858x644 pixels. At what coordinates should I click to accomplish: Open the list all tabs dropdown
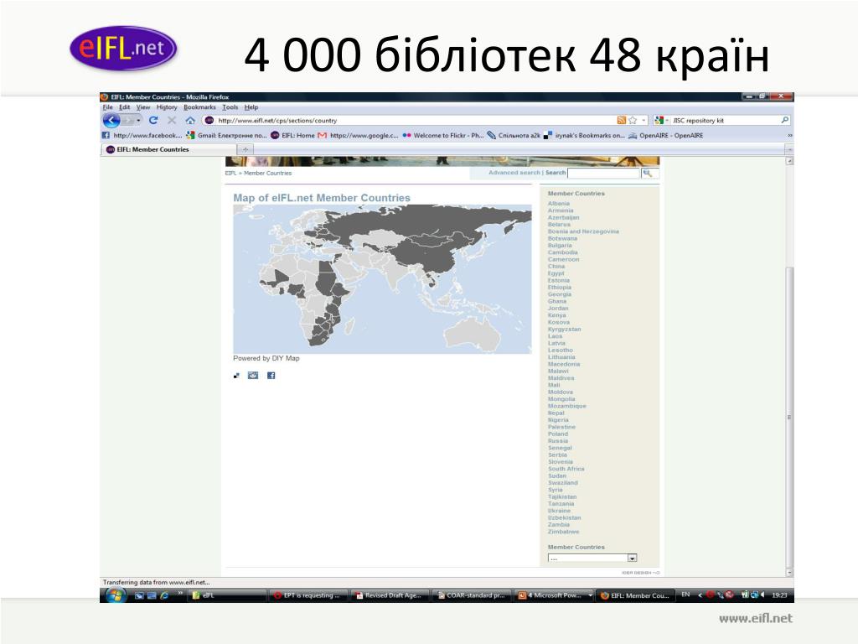789,149
